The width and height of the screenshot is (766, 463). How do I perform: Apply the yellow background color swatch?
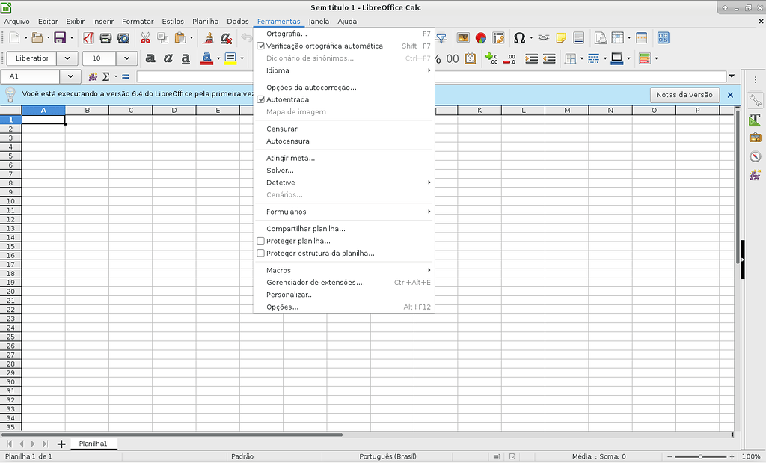(230, 58)
